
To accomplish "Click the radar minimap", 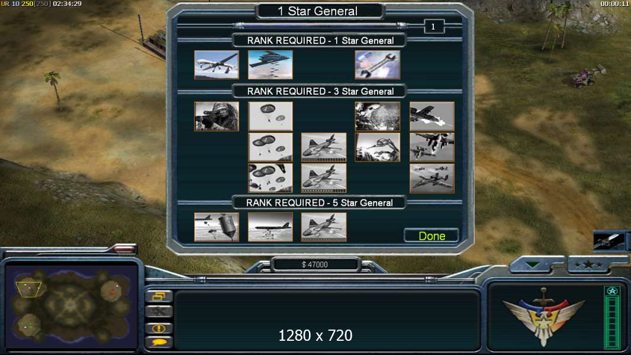I will [x=71, y=306].
